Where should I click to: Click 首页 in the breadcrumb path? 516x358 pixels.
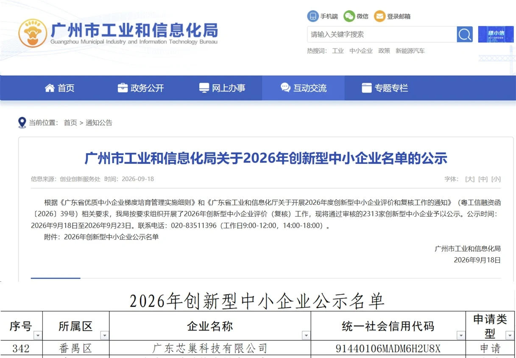tap(70, 123)
